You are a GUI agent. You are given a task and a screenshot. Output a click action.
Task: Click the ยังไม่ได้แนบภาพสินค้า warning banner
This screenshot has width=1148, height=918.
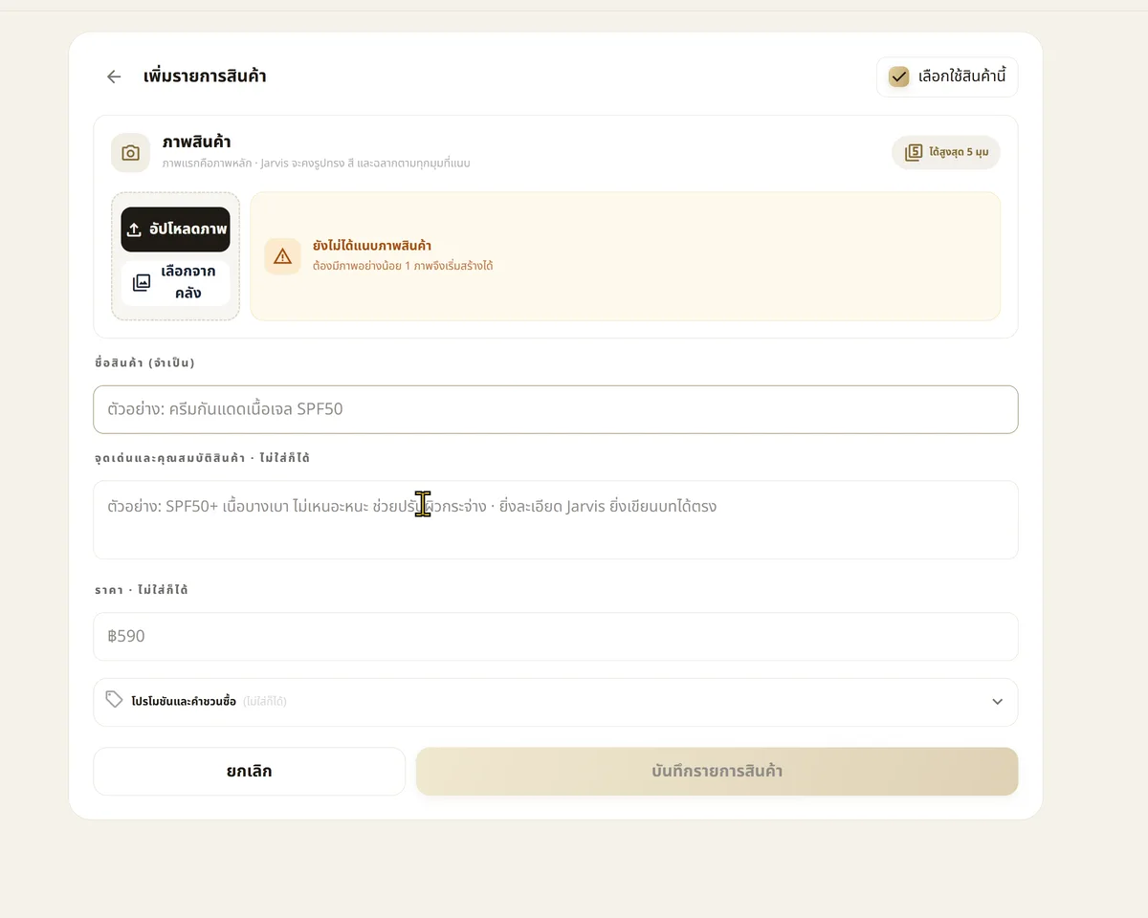625,256
